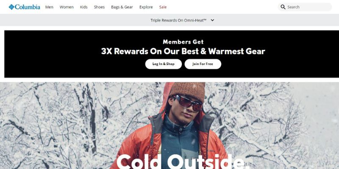The width and height of the screenshot is (339, 169).
Task: Click the Members Get heading
Action: point(183,41)
